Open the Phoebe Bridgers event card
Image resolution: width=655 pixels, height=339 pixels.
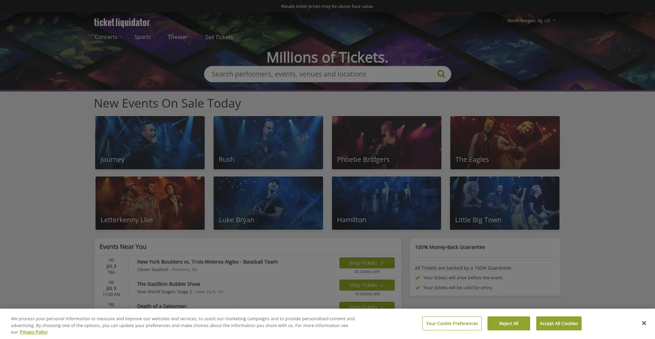click(387, 143)
